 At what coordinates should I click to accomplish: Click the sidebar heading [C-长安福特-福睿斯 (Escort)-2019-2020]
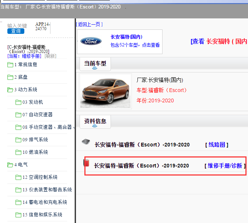pyautogui.click(x=28, y=49)
